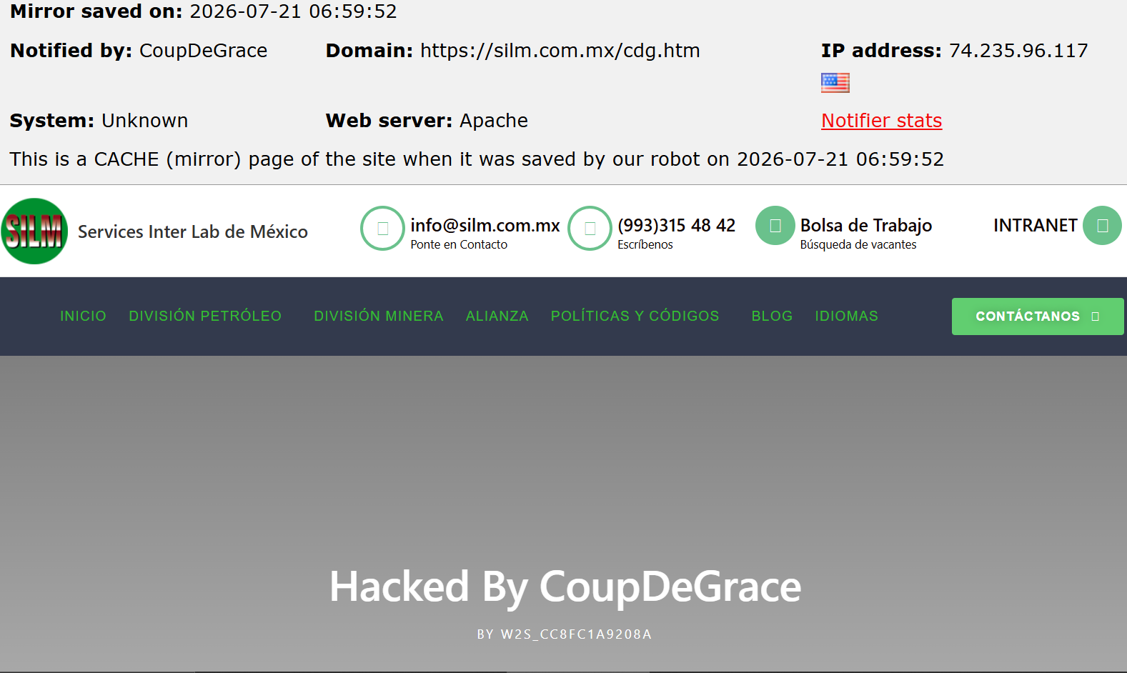The image size is (1127, 673).
Task: Click the Hacked By CoupDeGrace headline
Action: click(x=565, y=587)
